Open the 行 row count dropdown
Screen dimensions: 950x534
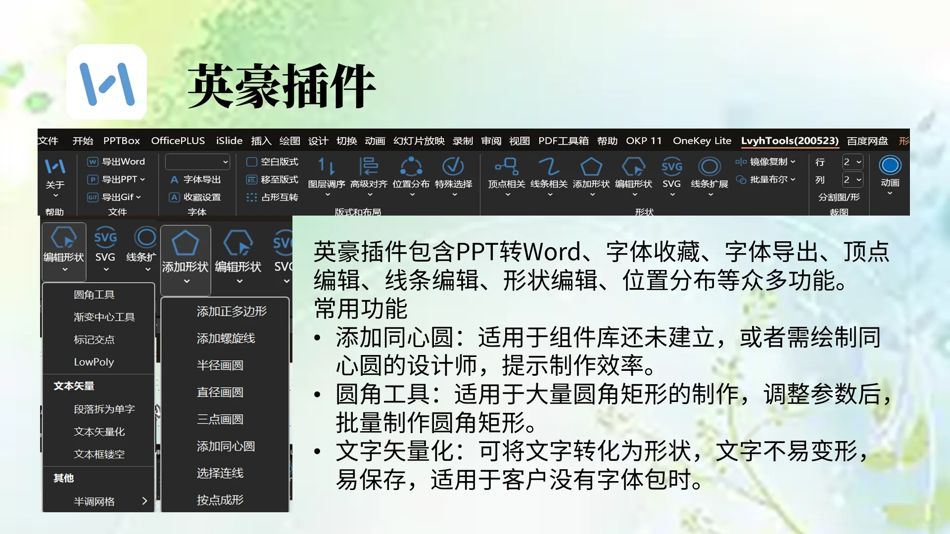tap(853, 162)
